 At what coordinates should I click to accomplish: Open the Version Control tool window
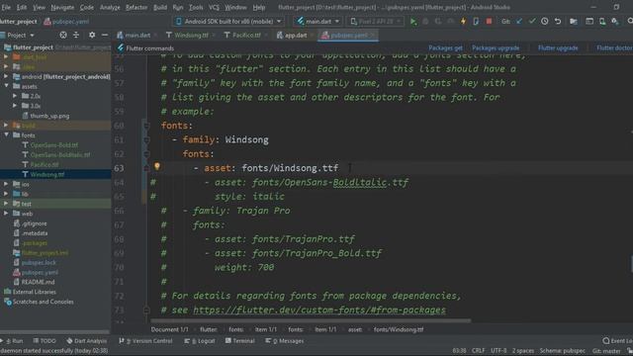pos(145,341)
